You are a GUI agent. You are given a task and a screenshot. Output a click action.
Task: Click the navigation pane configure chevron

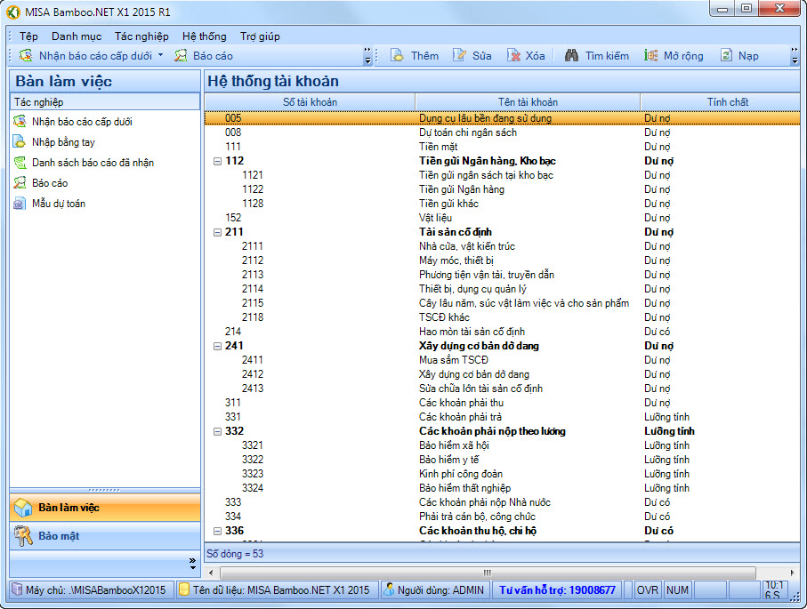click(192, 564)
